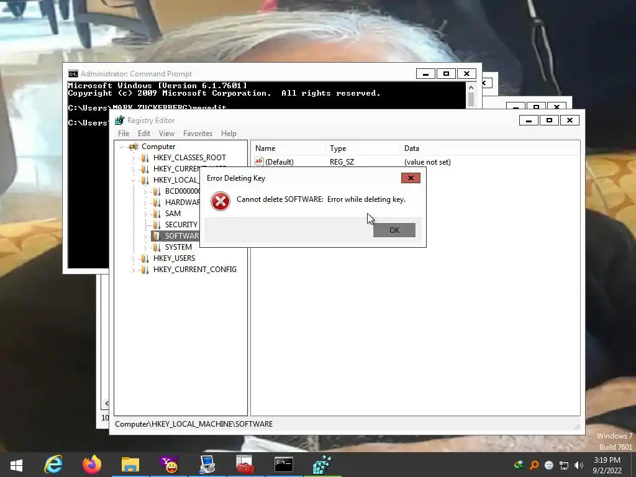Click the network icon in the system tray
The height and width of the screenshot is (477, 636).
(x=564, y=465)
